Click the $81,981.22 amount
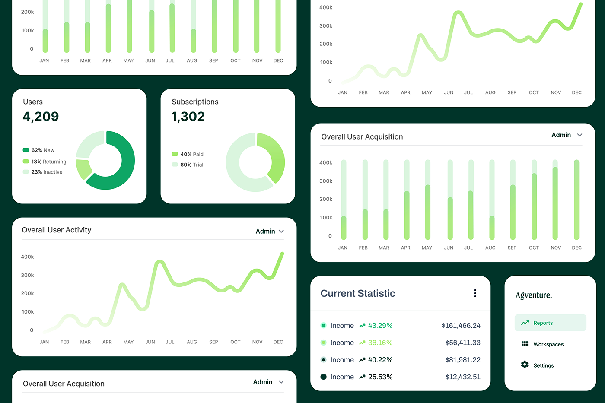This screenshot has height=403, width=605. pos(463,360)
